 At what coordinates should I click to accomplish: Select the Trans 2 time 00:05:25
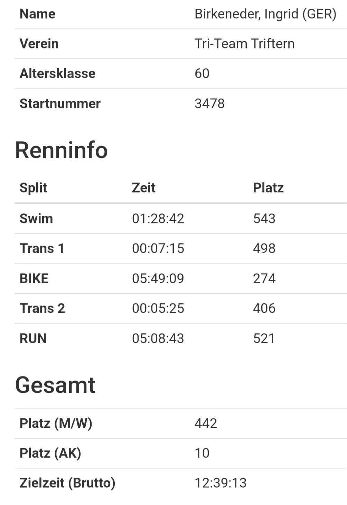[158, 308]
